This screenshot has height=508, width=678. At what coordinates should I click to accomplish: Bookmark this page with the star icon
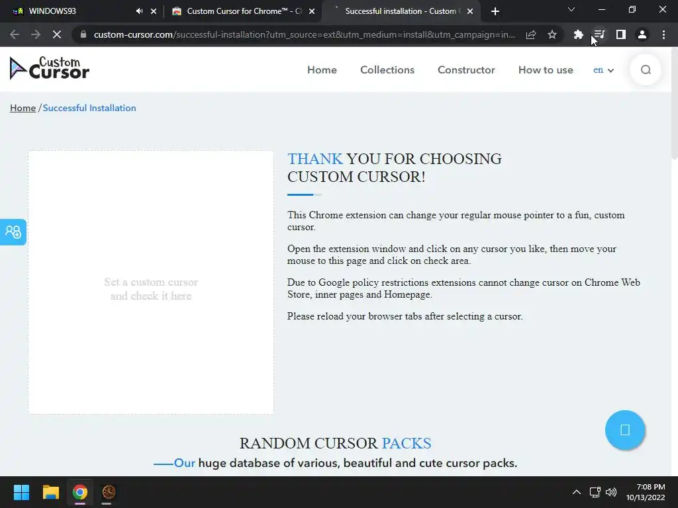point(552,34)
